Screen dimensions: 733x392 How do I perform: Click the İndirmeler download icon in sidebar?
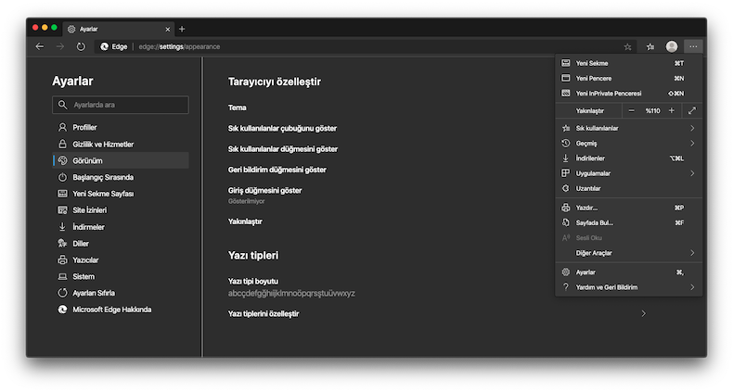(x=62, y=227)
